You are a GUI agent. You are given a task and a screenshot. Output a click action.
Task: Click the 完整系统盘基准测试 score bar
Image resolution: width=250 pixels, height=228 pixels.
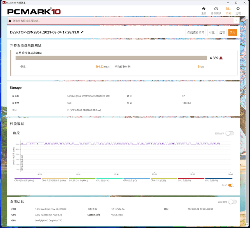point(111,58)
